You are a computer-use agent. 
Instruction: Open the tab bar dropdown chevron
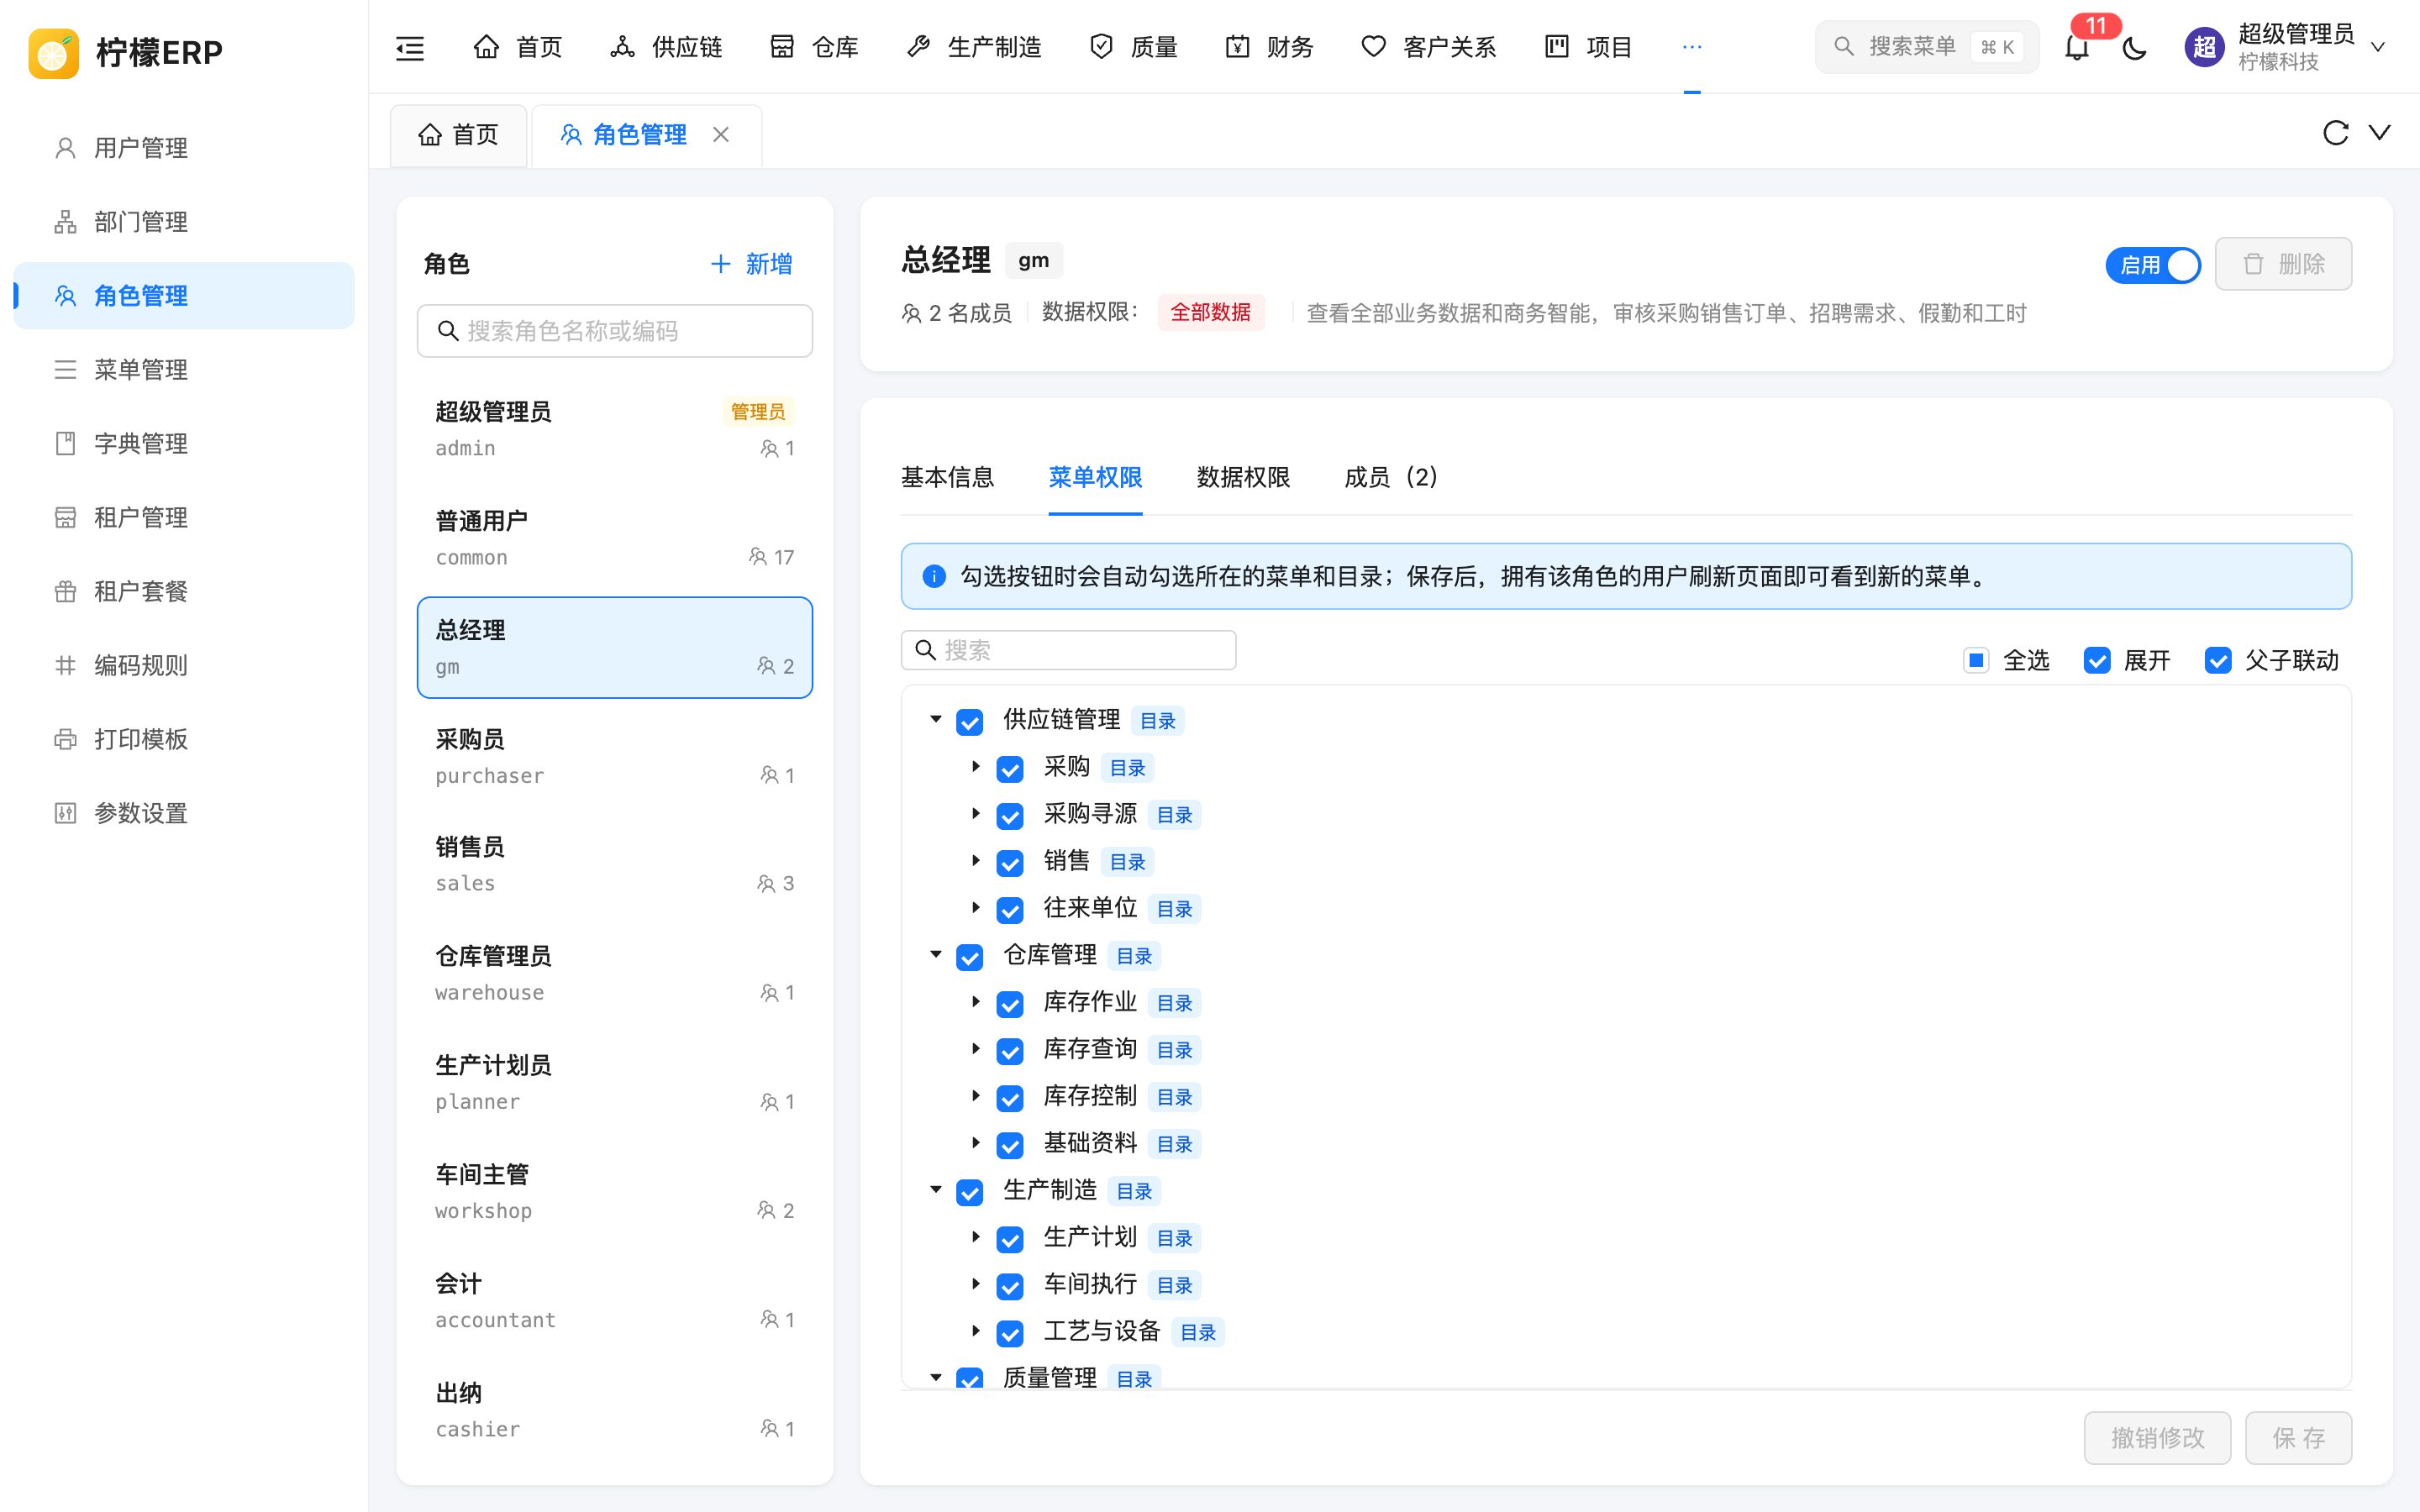pyautogui.click(x=2380, y=133)
